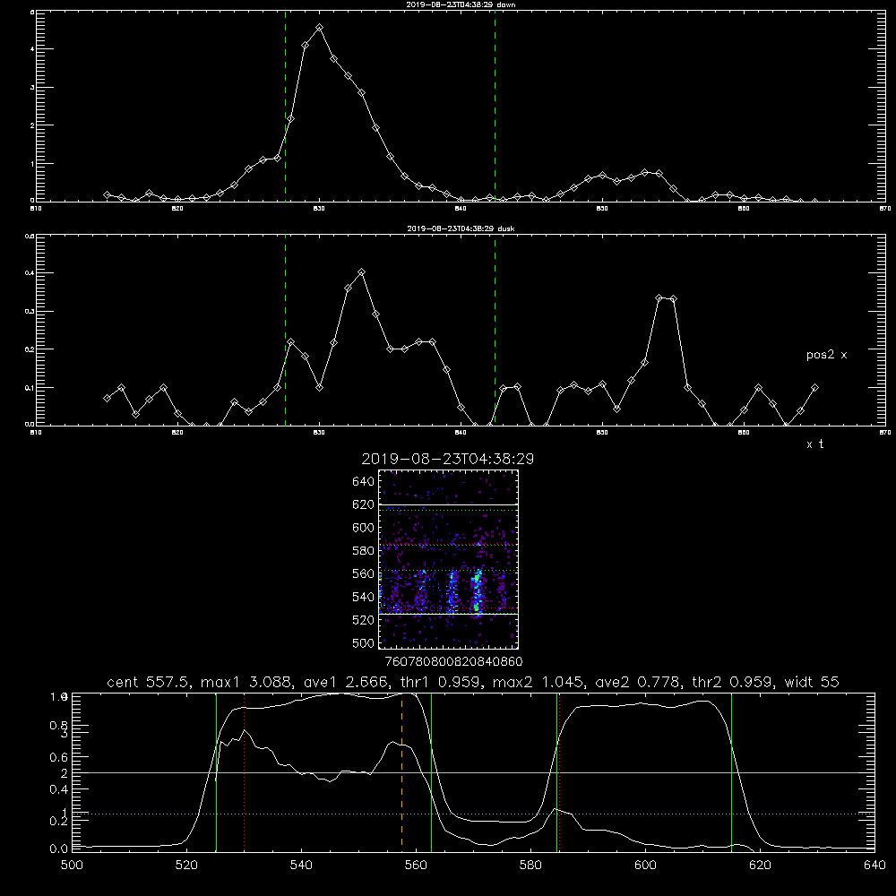Screen dimensions: 896x896
Task: Click y-axis label '0.0' of bottom plot
Action: pos(59,849)
